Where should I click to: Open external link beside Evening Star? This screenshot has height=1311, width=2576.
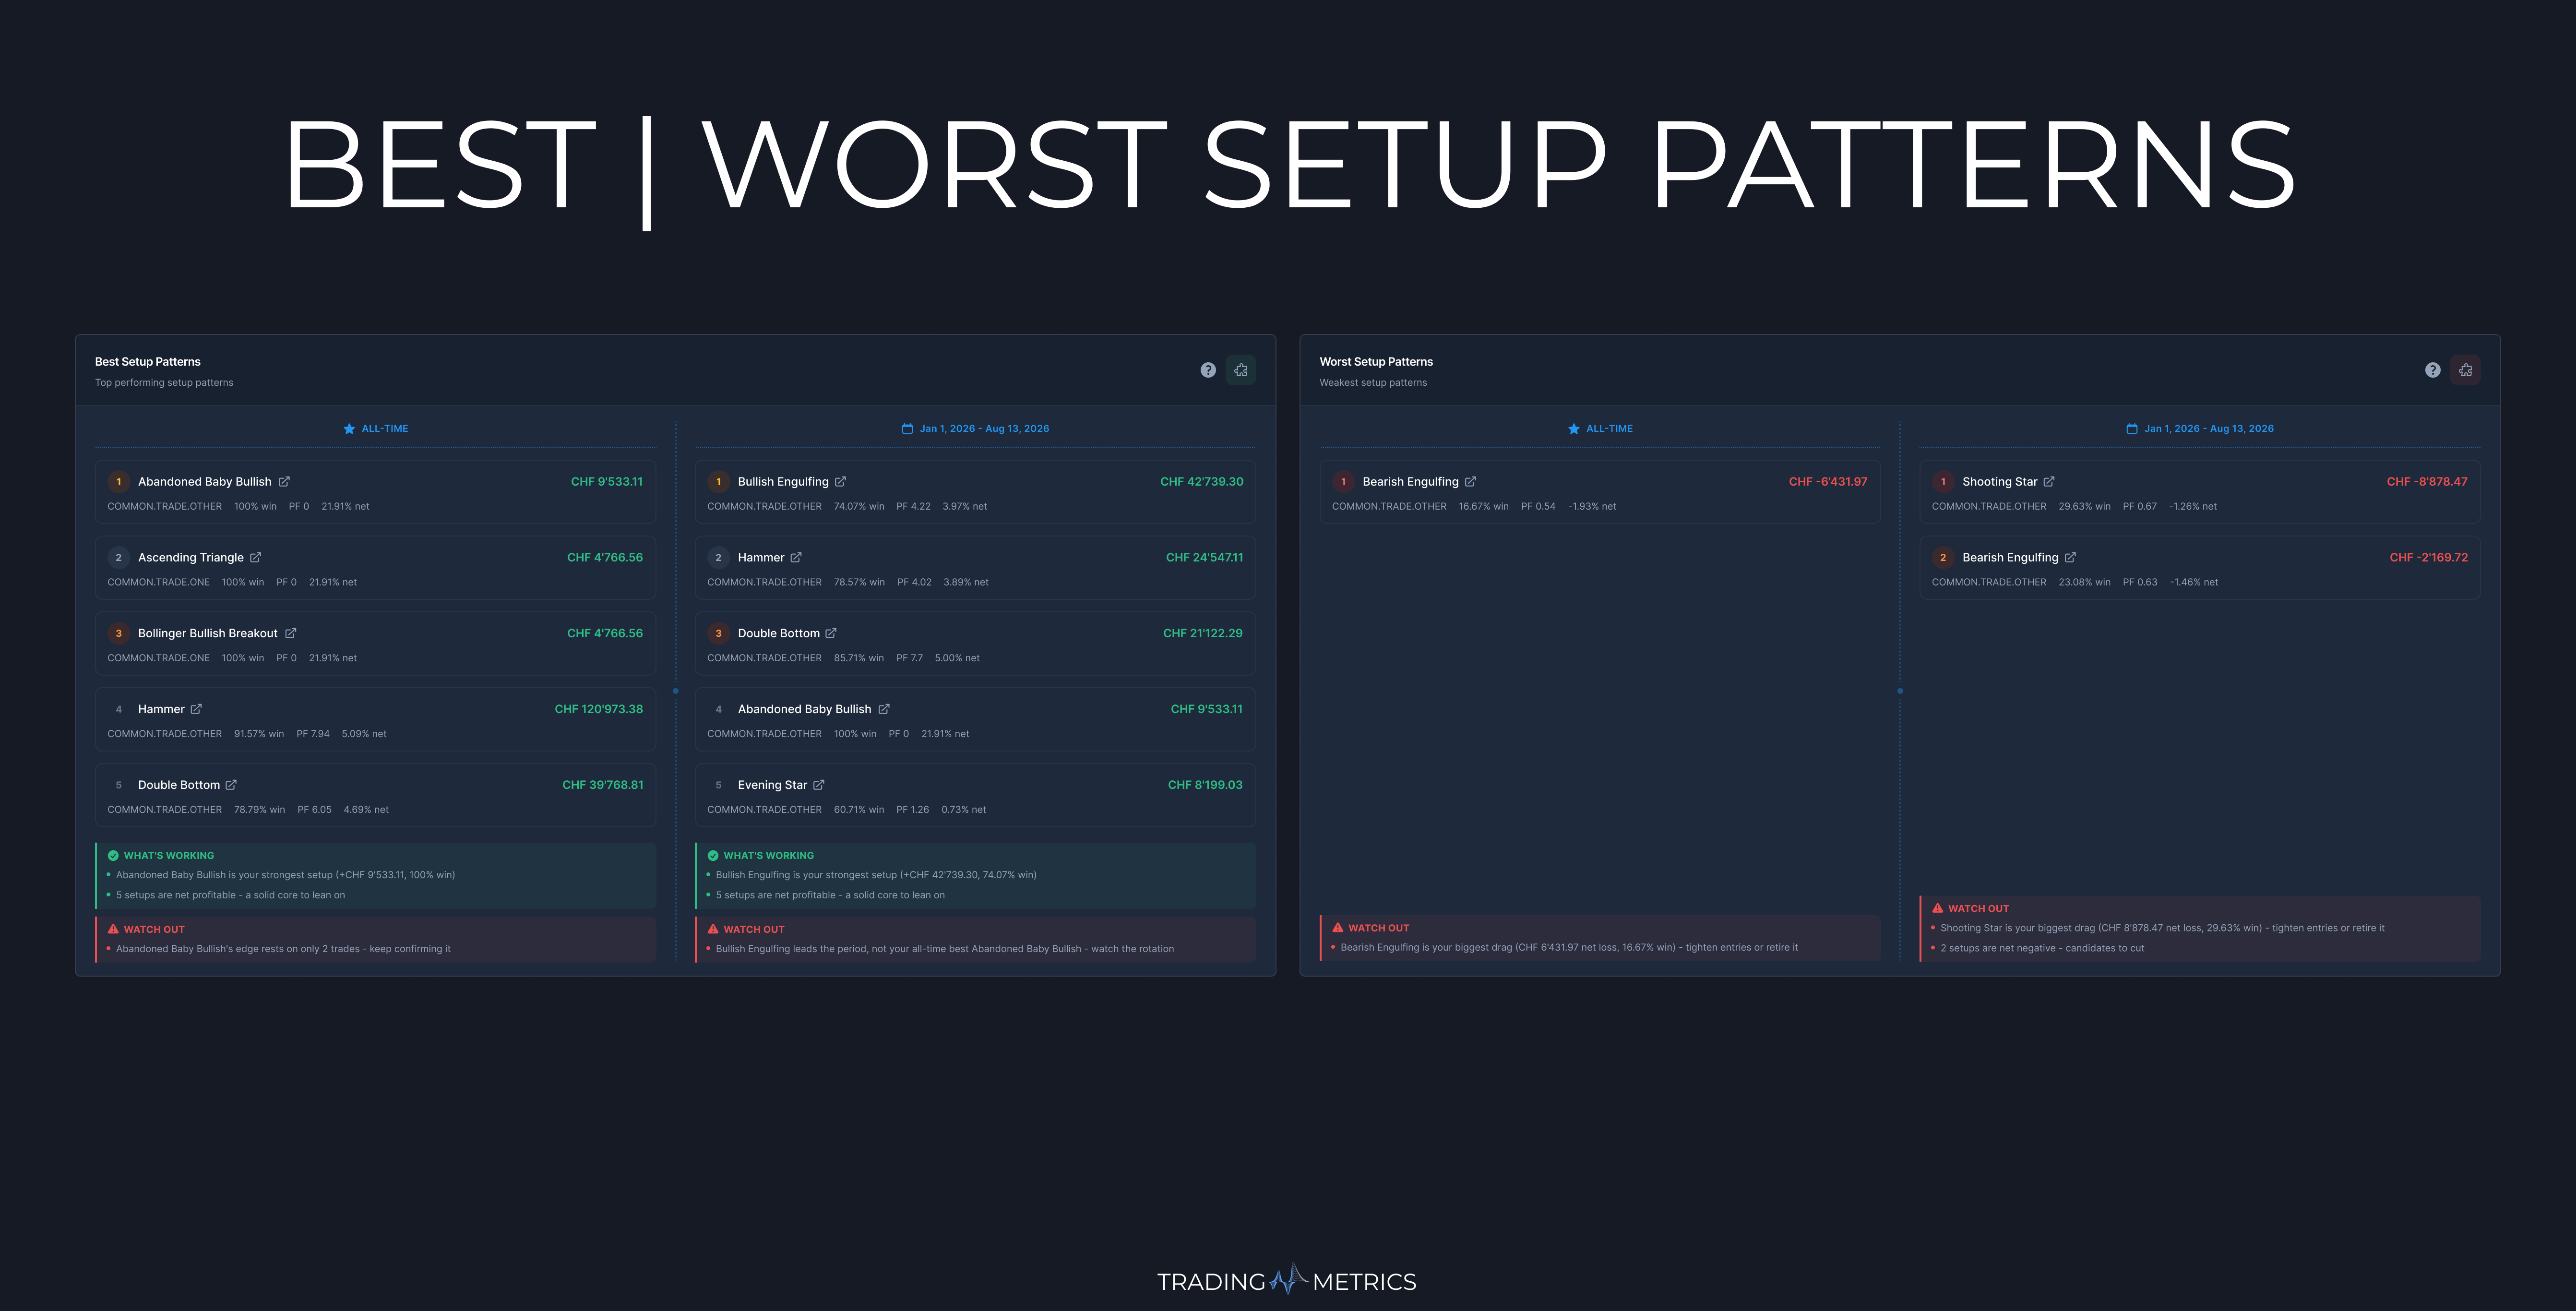click(x=819, y=785)
